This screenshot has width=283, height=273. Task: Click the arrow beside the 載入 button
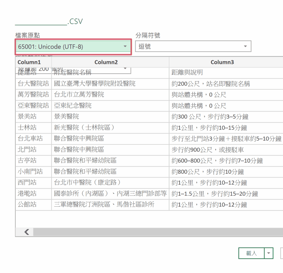(x=269, y=253)
